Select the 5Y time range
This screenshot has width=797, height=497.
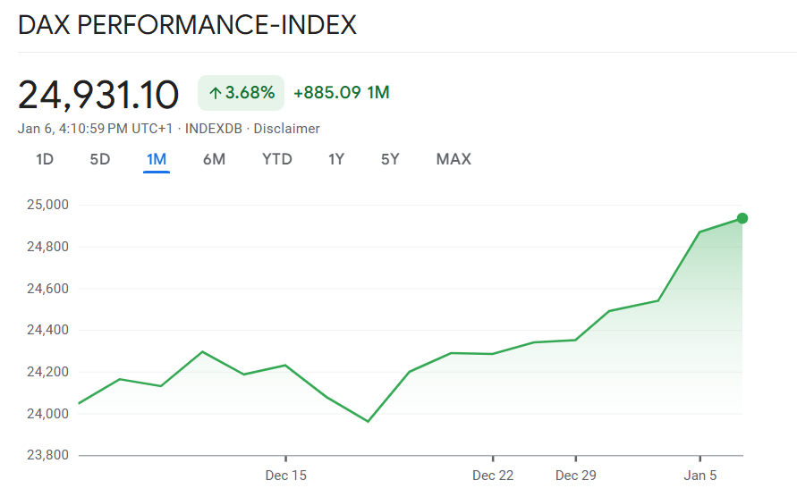click(390, 160)
